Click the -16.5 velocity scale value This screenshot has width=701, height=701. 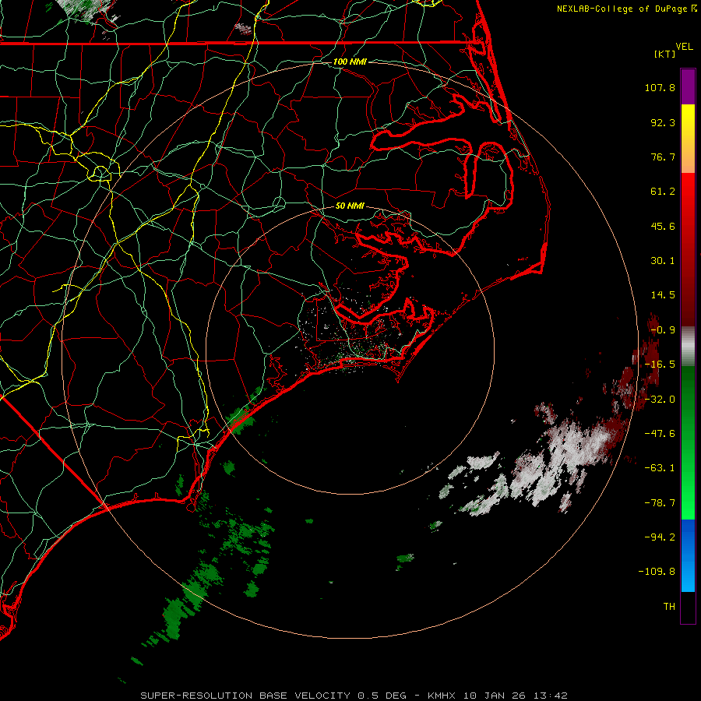point(660,365)
